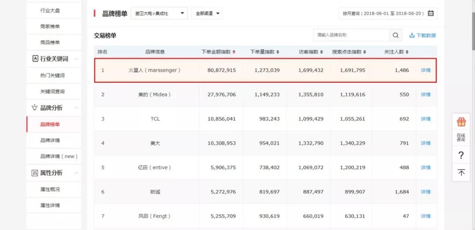Click brand name 欧诚
This screenshot has width=475, height=230.
155,192
